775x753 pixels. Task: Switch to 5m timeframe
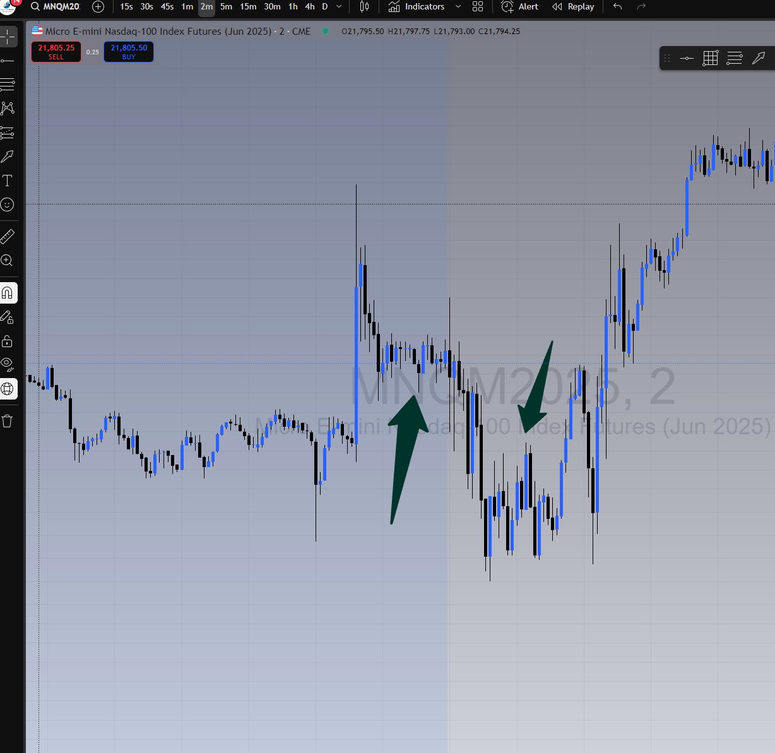(226, 7)
